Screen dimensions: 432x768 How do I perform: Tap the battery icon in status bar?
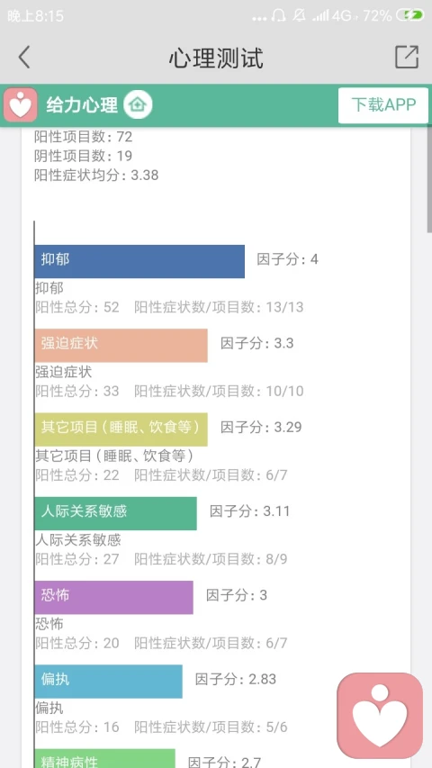409,15
